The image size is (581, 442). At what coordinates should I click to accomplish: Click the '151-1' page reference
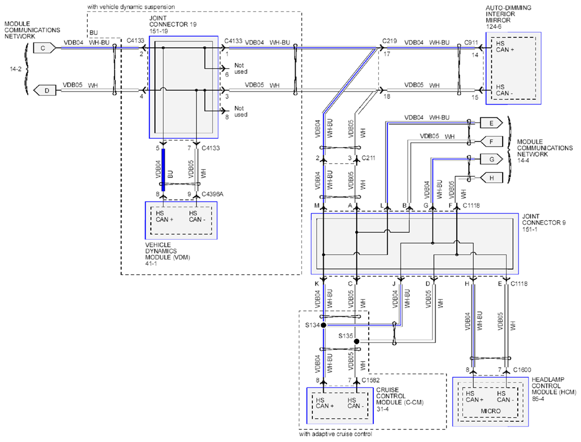click(530, 229)
